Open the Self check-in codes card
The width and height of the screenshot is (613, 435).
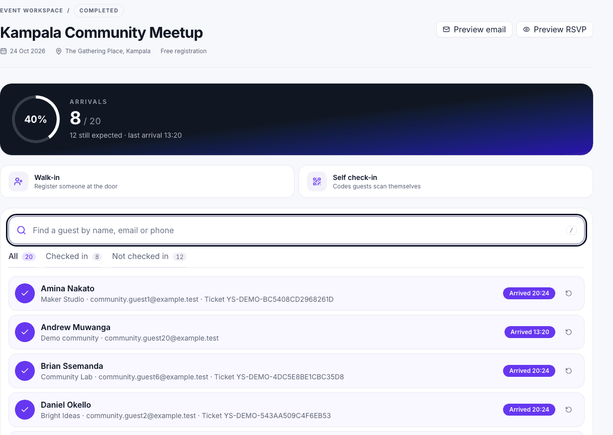(446, 181)
